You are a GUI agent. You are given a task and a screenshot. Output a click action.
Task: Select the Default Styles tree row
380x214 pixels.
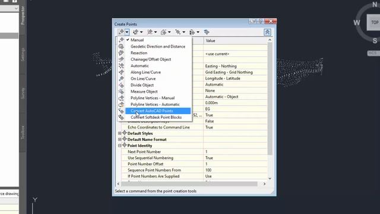point(140,133)
